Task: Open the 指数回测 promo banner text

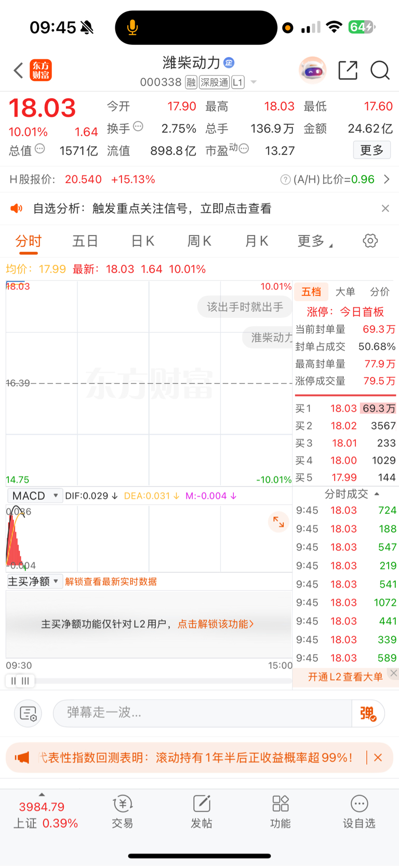Action: [196, 757]
